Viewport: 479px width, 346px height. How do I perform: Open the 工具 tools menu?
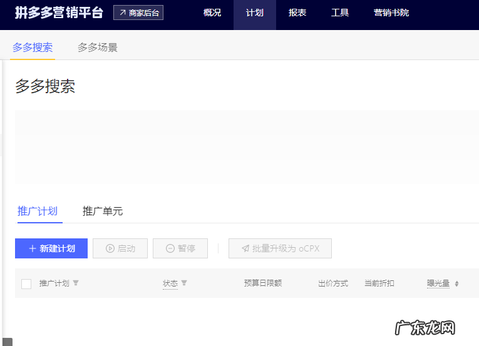coord(340,13)
